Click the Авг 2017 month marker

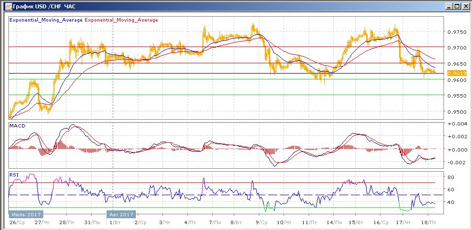coord(121,214)
